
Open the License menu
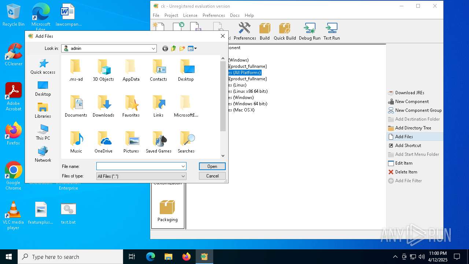[x=190, y=15]
